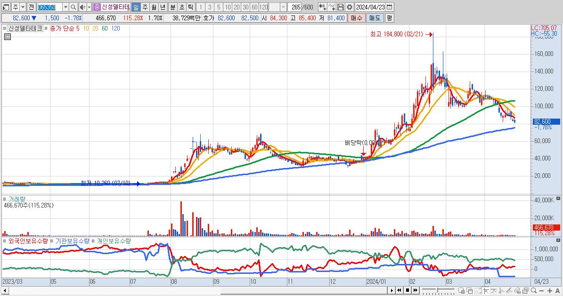The image size is (563, 296).
Task: Expand the stock code dropdown arrow
Action: [x=65, y=7]
